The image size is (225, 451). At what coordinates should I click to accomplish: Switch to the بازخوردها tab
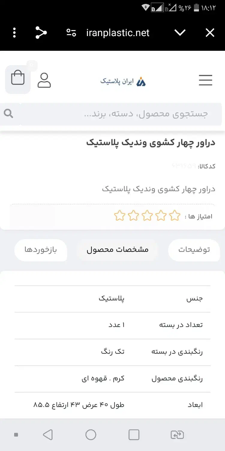41,250
